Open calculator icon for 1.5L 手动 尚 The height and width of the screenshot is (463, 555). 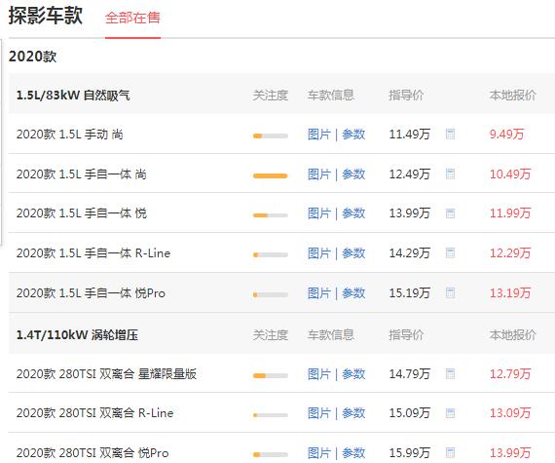click(450, 135)
